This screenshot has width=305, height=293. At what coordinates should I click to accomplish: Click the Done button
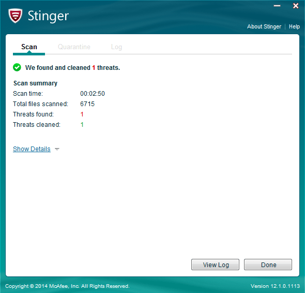click(x=268, y=265)
